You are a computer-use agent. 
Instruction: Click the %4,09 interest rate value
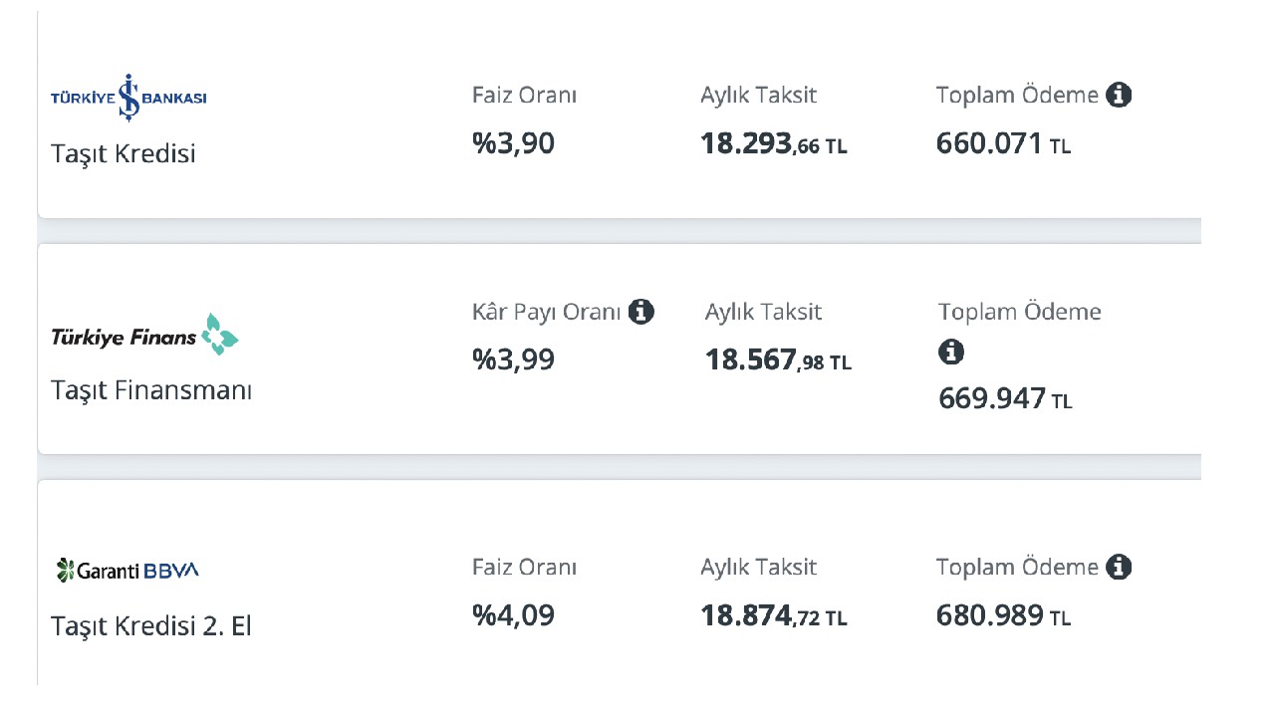click(513, 616)
